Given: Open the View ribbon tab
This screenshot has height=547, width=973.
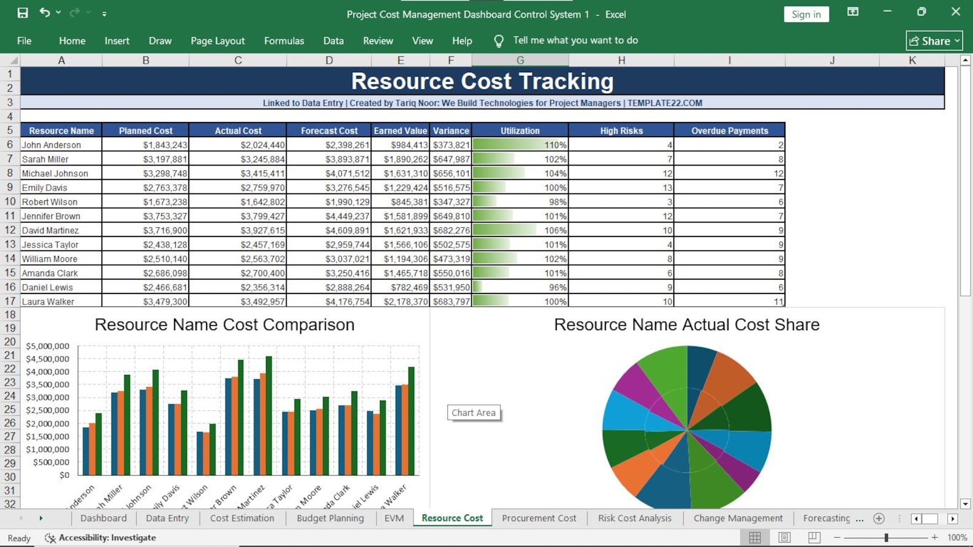Looking at the screenshot, I should 422,40.
